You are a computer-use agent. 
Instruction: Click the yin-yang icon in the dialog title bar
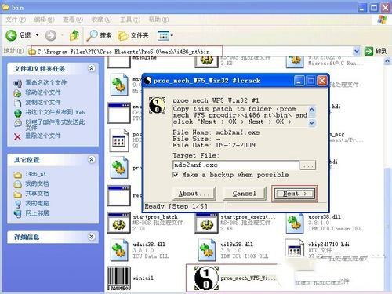pyautogui.click(x=148, y=80)
